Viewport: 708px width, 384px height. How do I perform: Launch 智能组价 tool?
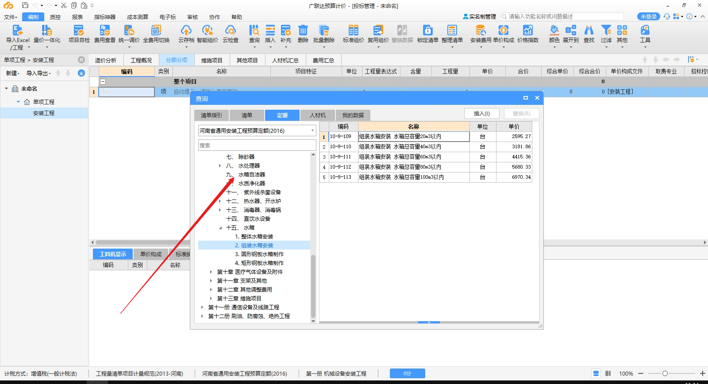(x=208, y=34)
